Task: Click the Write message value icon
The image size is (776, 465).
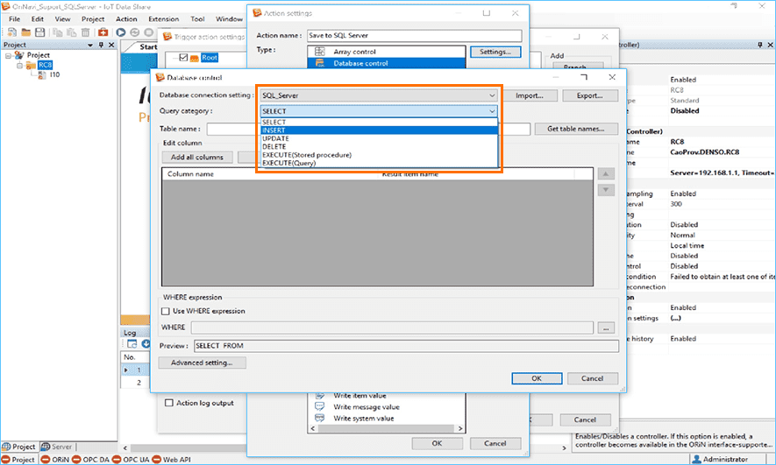Action: tap(320, 406)
